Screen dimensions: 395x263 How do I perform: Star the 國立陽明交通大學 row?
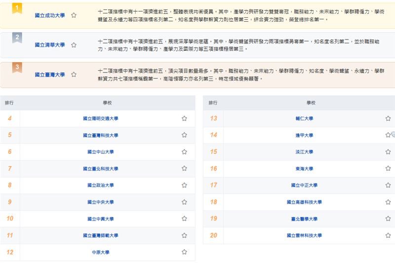point(184,118)
